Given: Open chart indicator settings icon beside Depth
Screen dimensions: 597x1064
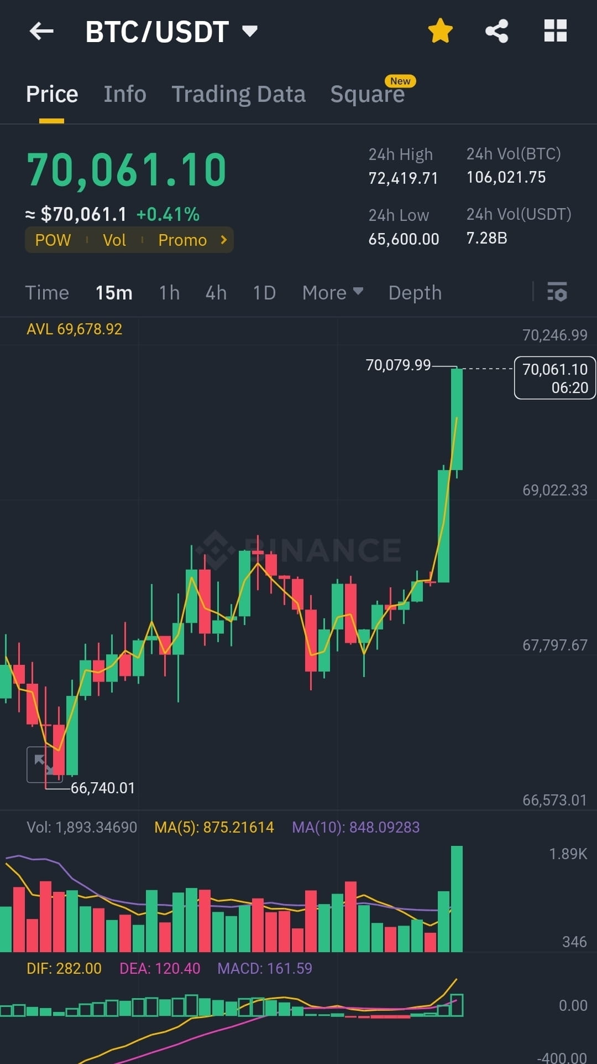Looking at the screenshot, I should coord(558,293).
